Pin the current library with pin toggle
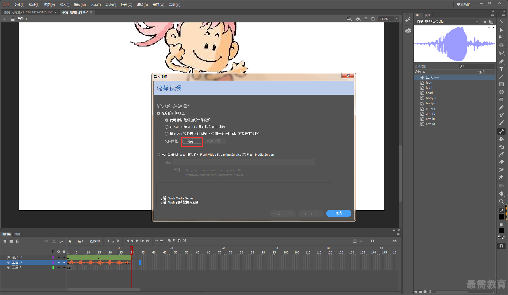Image resolution: width=508 pixels, height=295 pixels. click(x=484, y=22)
